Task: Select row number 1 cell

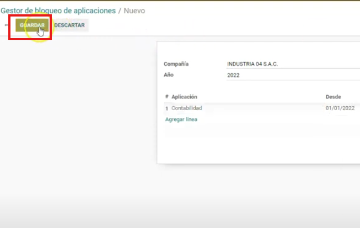Action: [166, 108]
